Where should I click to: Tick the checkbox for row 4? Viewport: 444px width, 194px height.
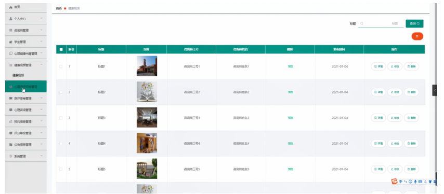61,144
